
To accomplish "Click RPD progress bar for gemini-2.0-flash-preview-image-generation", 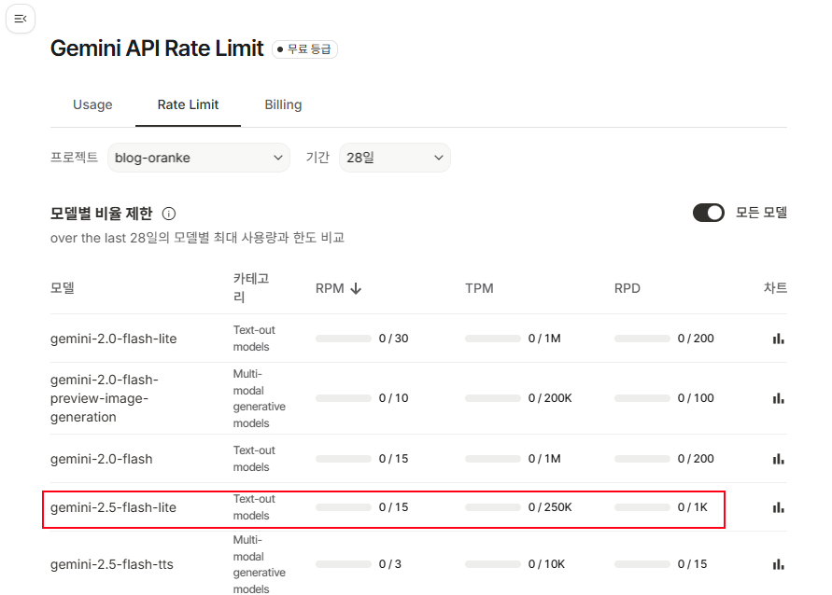I will pos(642,398).
